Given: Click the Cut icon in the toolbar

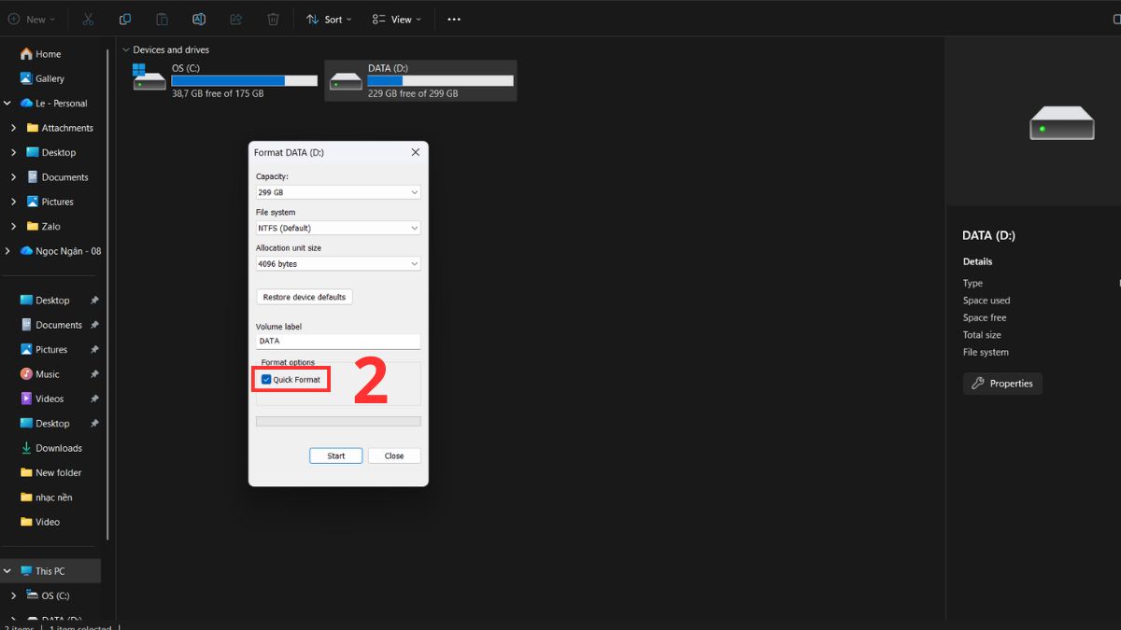Looking at the screenshot, I should coord(90,19).
